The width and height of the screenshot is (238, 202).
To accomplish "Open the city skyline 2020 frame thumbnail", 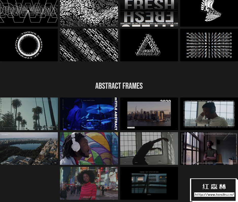I will (149, 114).
